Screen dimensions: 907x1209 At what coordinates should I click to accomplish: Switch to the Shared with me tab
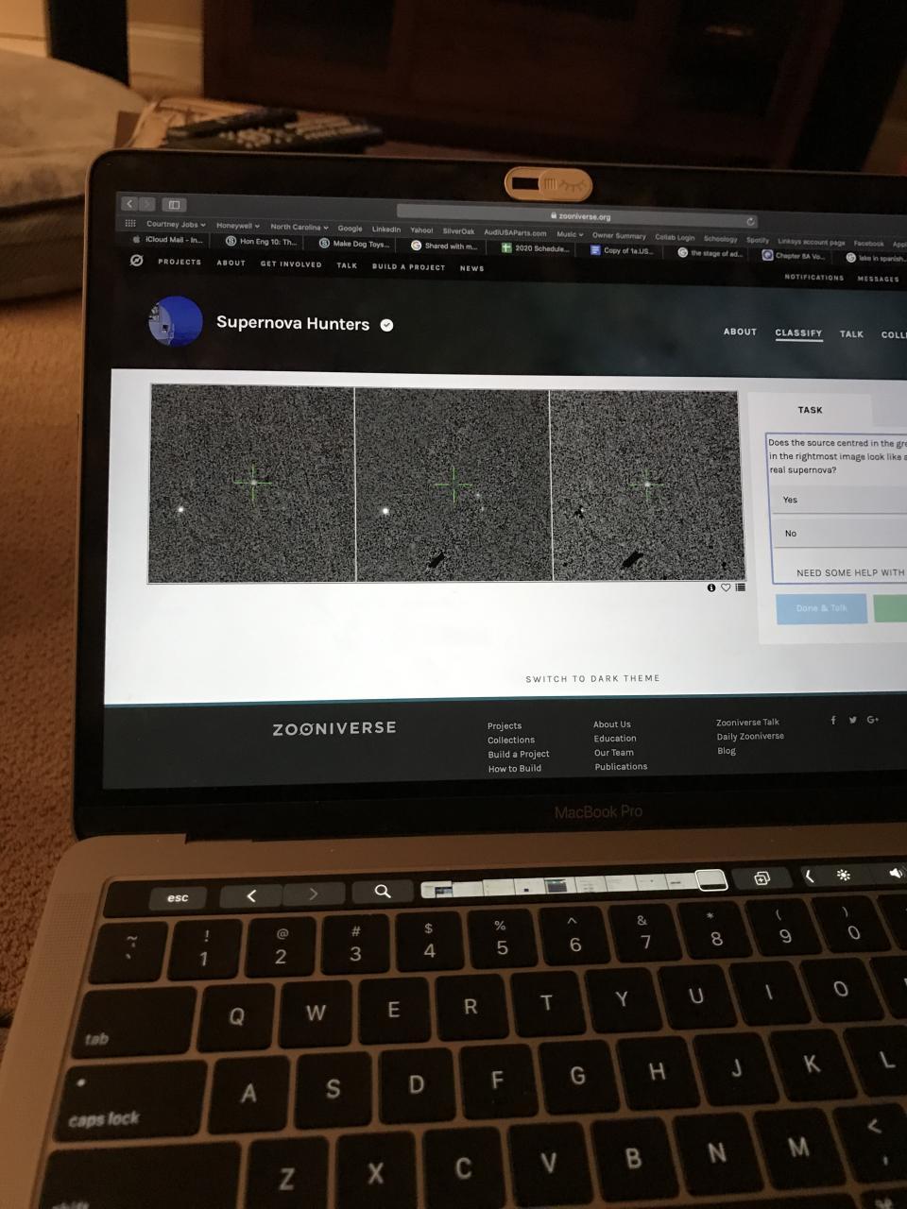pyautogui.click(x=444, y=247)
